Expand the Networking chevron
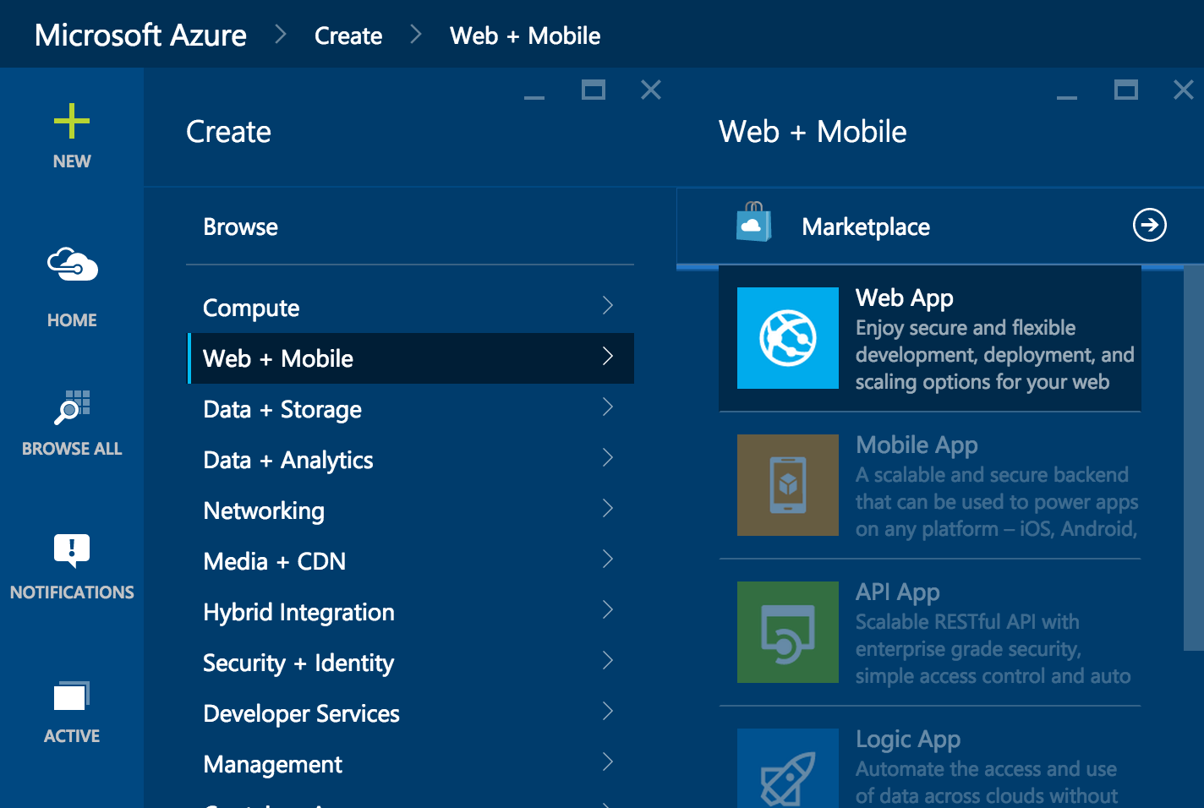Viewport: 1204px width, 808px height. (608, 508)
